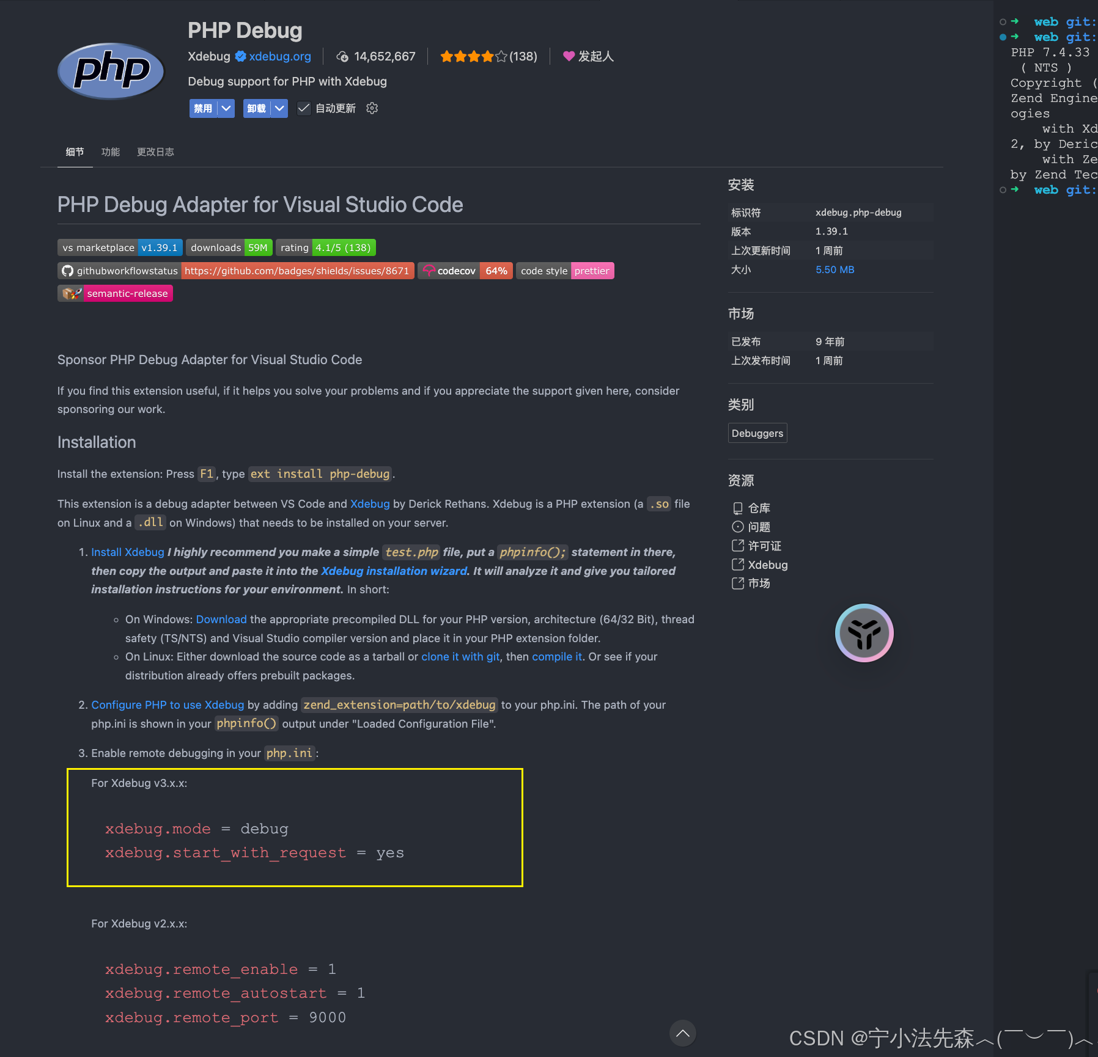Click the codecov 64% badge
Viewport: 1098px width, 1057px height.
(x=465, y=271)
